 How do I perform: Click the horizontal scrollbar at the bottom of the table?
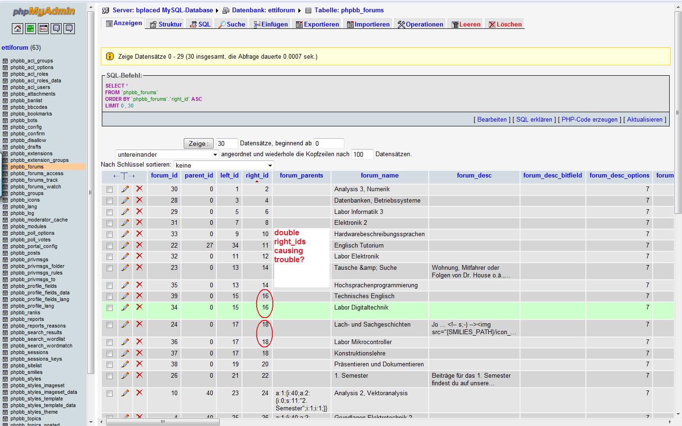coord(162,421)
